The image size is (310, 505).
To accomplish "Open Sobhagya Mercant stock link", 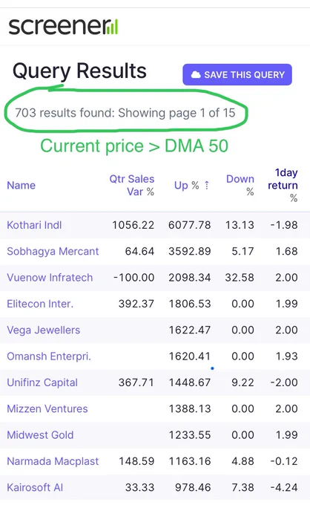I will click(53, 251).
